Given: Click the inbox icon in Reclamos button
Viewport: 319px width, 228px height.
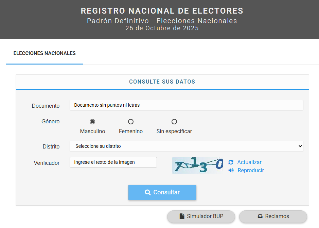Looking at the screenshot, I should [260, 216].
